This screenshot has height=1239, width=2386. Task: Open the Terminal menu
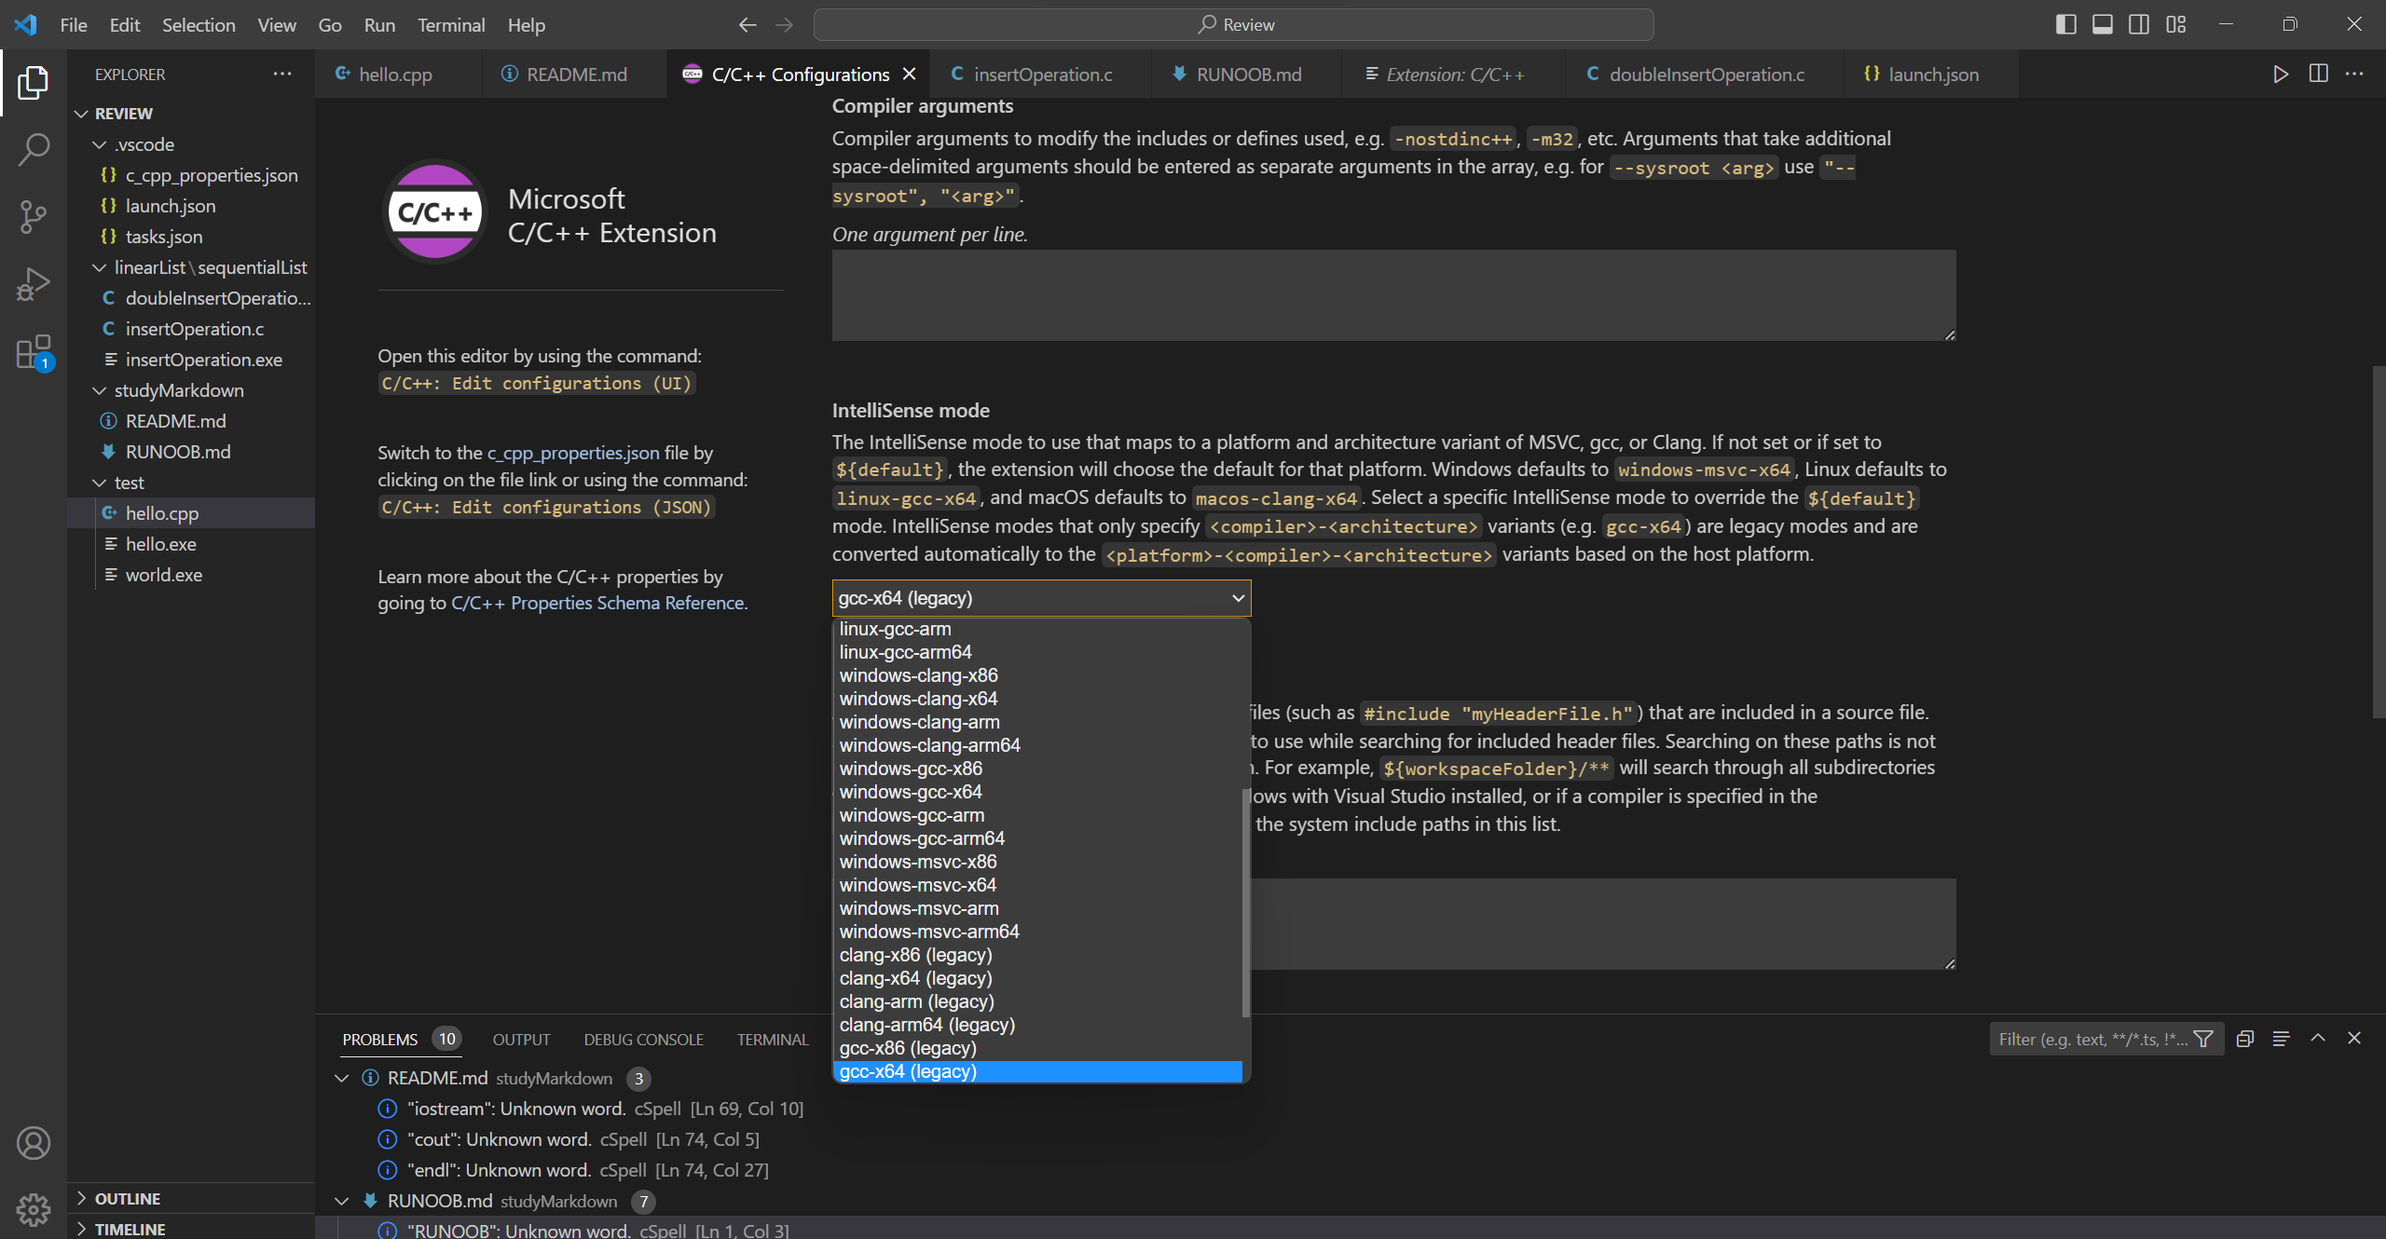click(451, 25)
